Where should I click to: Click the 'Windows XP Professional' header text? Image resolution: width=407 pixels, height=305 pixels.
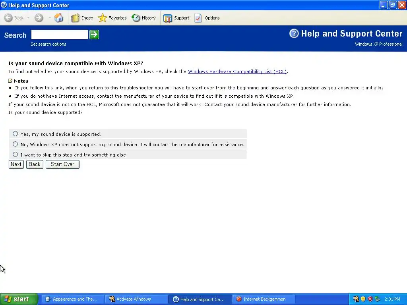click(x=379, y=44)
